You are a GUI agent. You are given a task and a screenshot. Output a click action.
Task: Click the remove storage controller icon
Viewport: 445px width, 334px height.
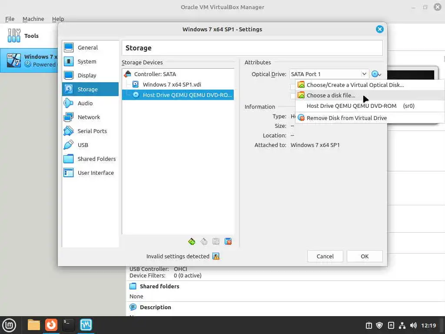pos(204,241)
